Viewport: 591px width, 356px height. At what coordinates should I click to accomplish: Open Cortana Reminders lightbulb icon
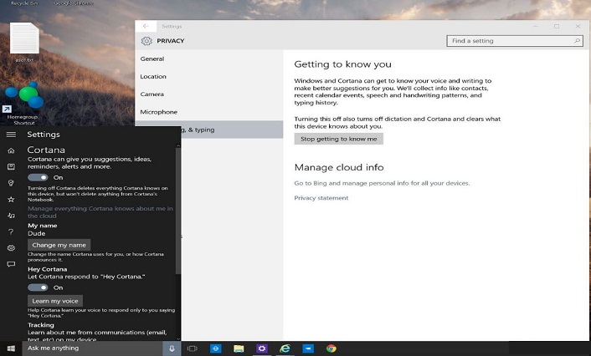pyautogui.click(x=11, y=183)
